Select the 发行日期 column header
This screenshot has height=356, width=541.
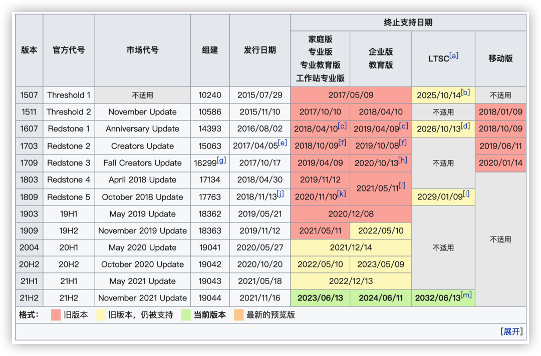click(260, 50)
